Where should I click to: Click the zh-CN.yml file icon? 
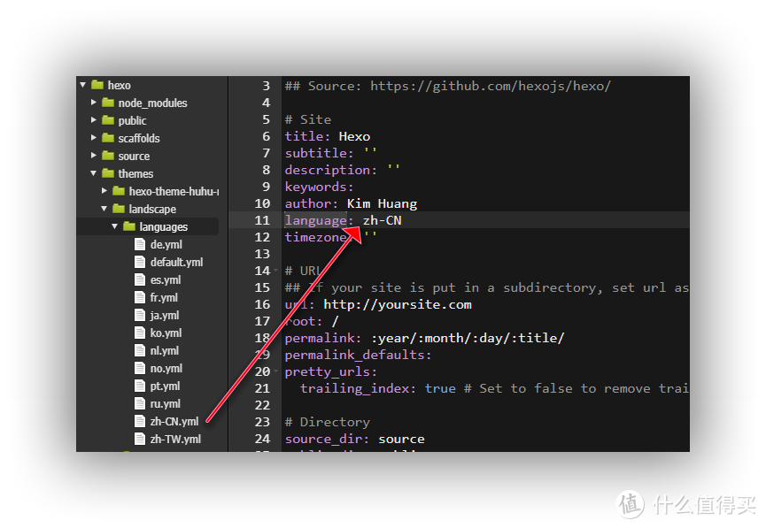[x=140, y=421]
